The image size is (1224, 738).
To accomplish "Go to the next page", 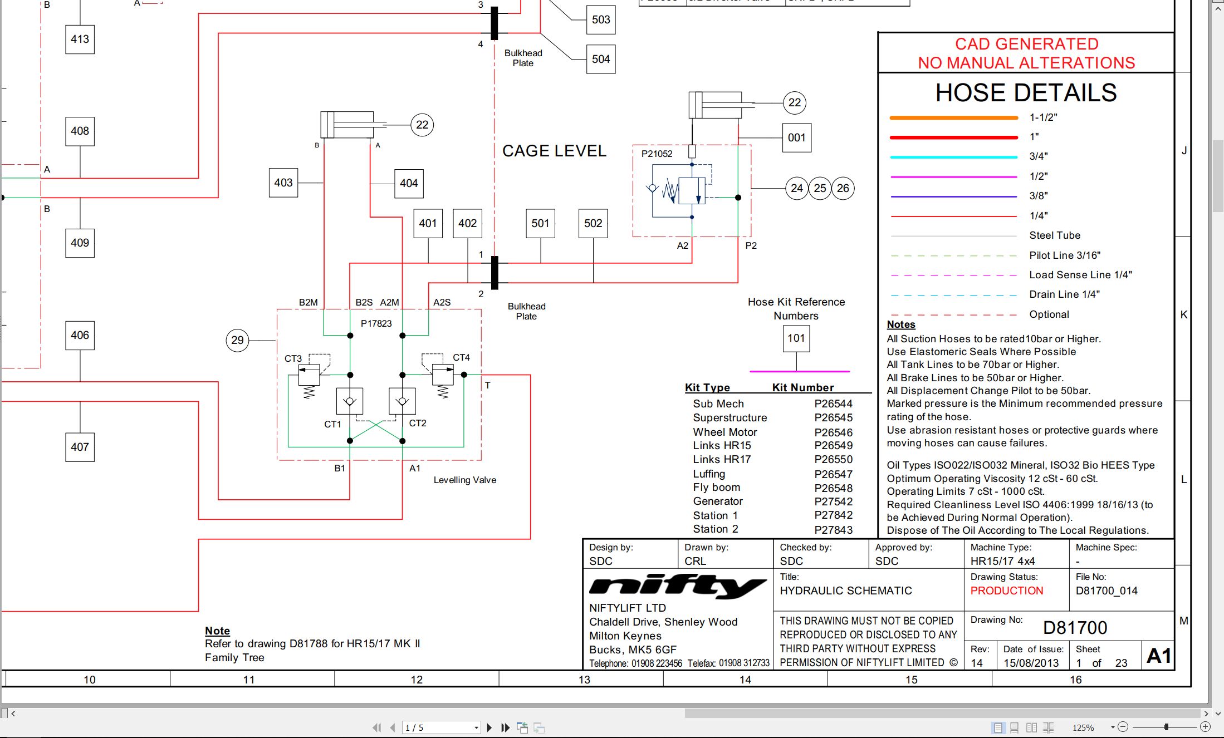I will (x=489, y=727).
